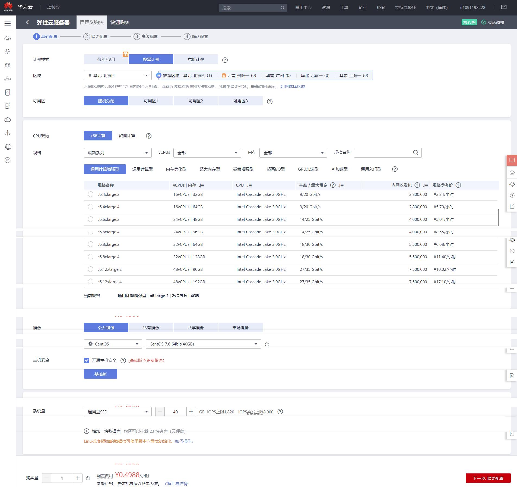Select 竞价计费 billing mode

[196, 59]
